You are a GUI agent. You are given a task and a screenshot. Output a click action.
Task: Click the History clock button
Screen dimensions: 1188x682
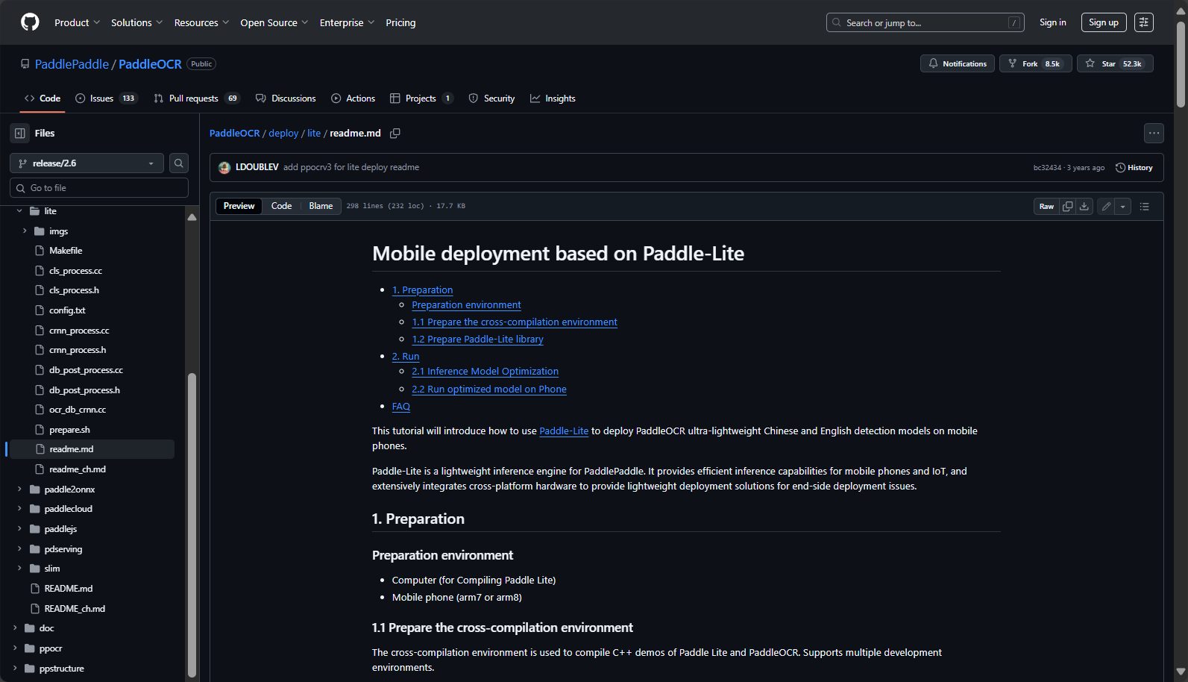point(1134,168)
